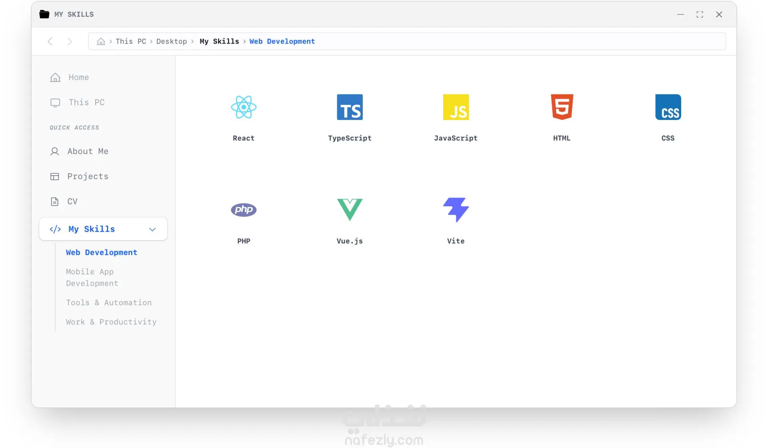Click the home icon in breadcrumb
The image size is (768, 448).
click(101, 41)
